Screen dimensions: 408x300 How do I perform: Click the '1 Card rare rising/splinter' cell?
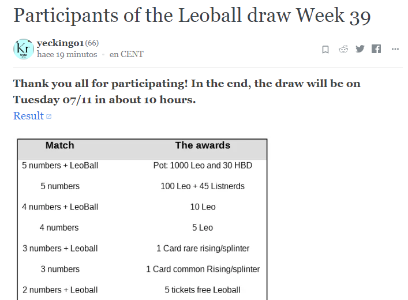tap(203, 248)
